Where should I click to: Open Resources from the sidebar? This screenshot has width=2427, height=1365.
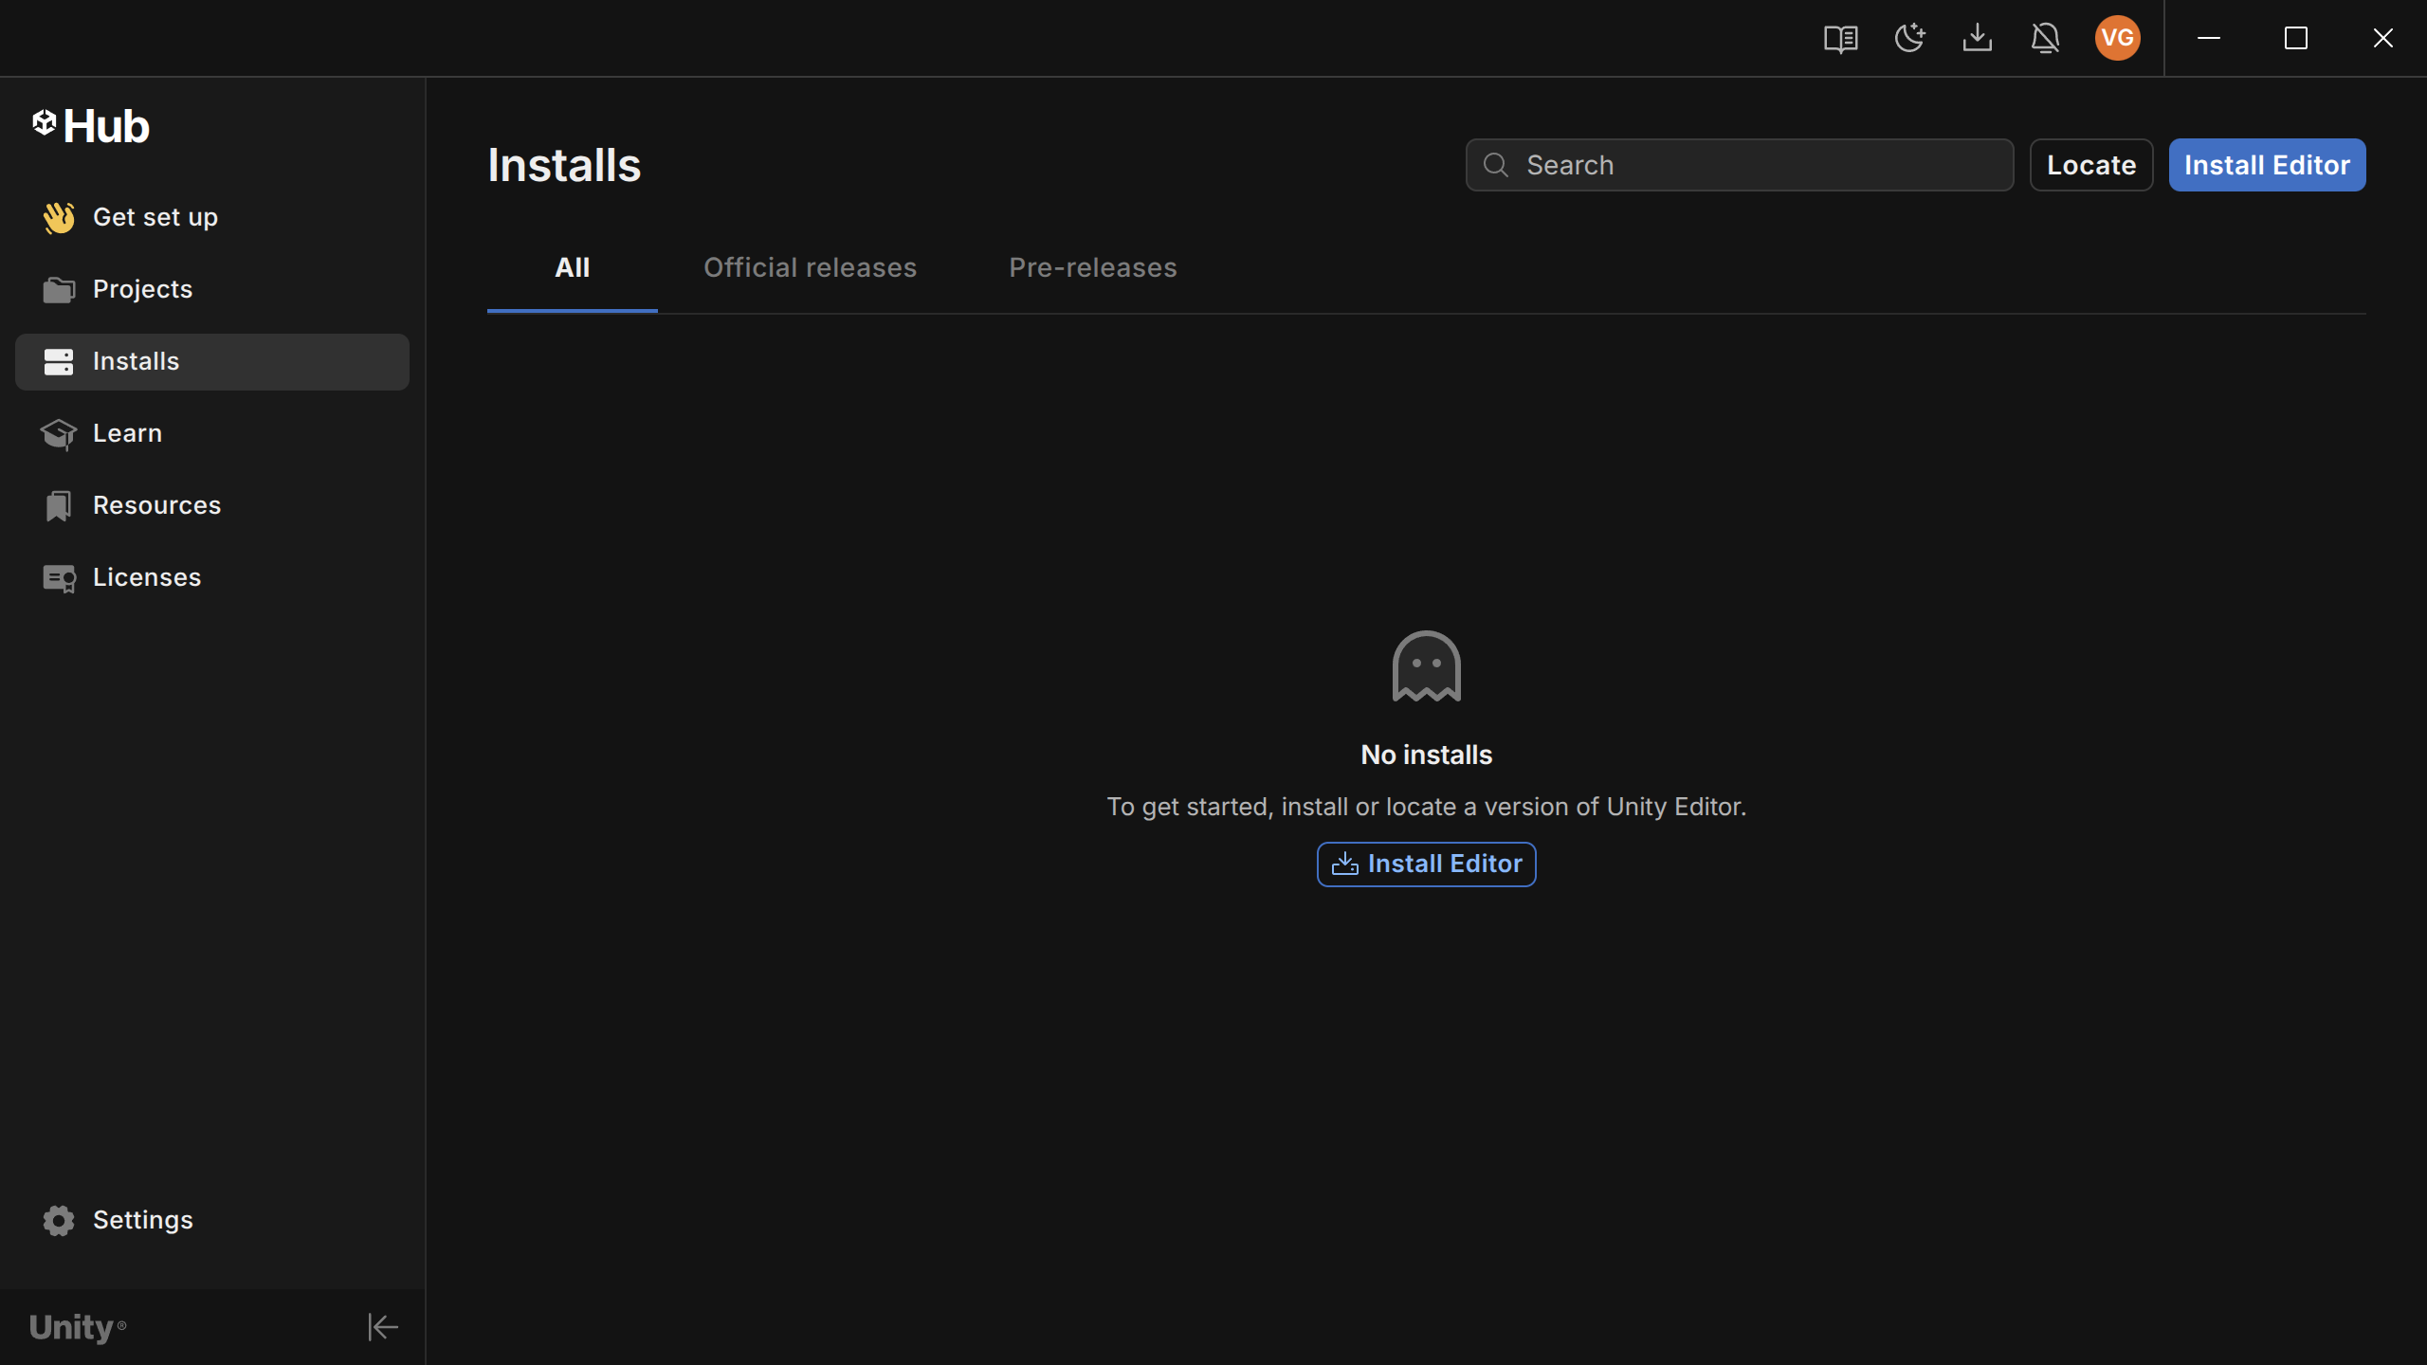[x=156, y=505]
